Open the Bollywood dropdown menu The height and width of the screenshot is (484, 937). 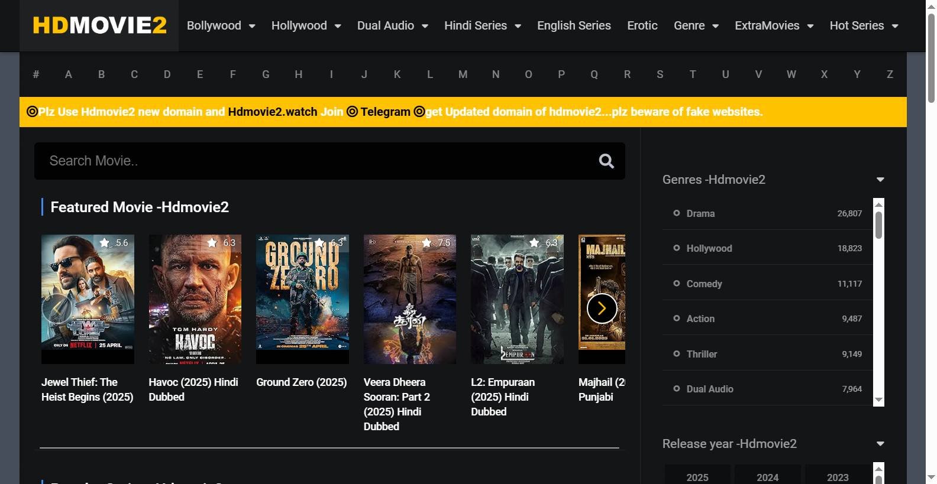point(221,25)
